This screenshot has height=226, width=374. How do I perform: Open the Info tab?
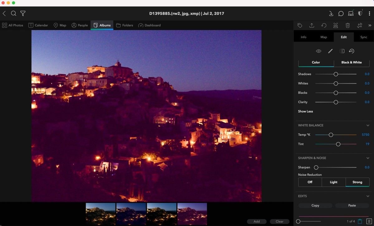click(304, 37)
